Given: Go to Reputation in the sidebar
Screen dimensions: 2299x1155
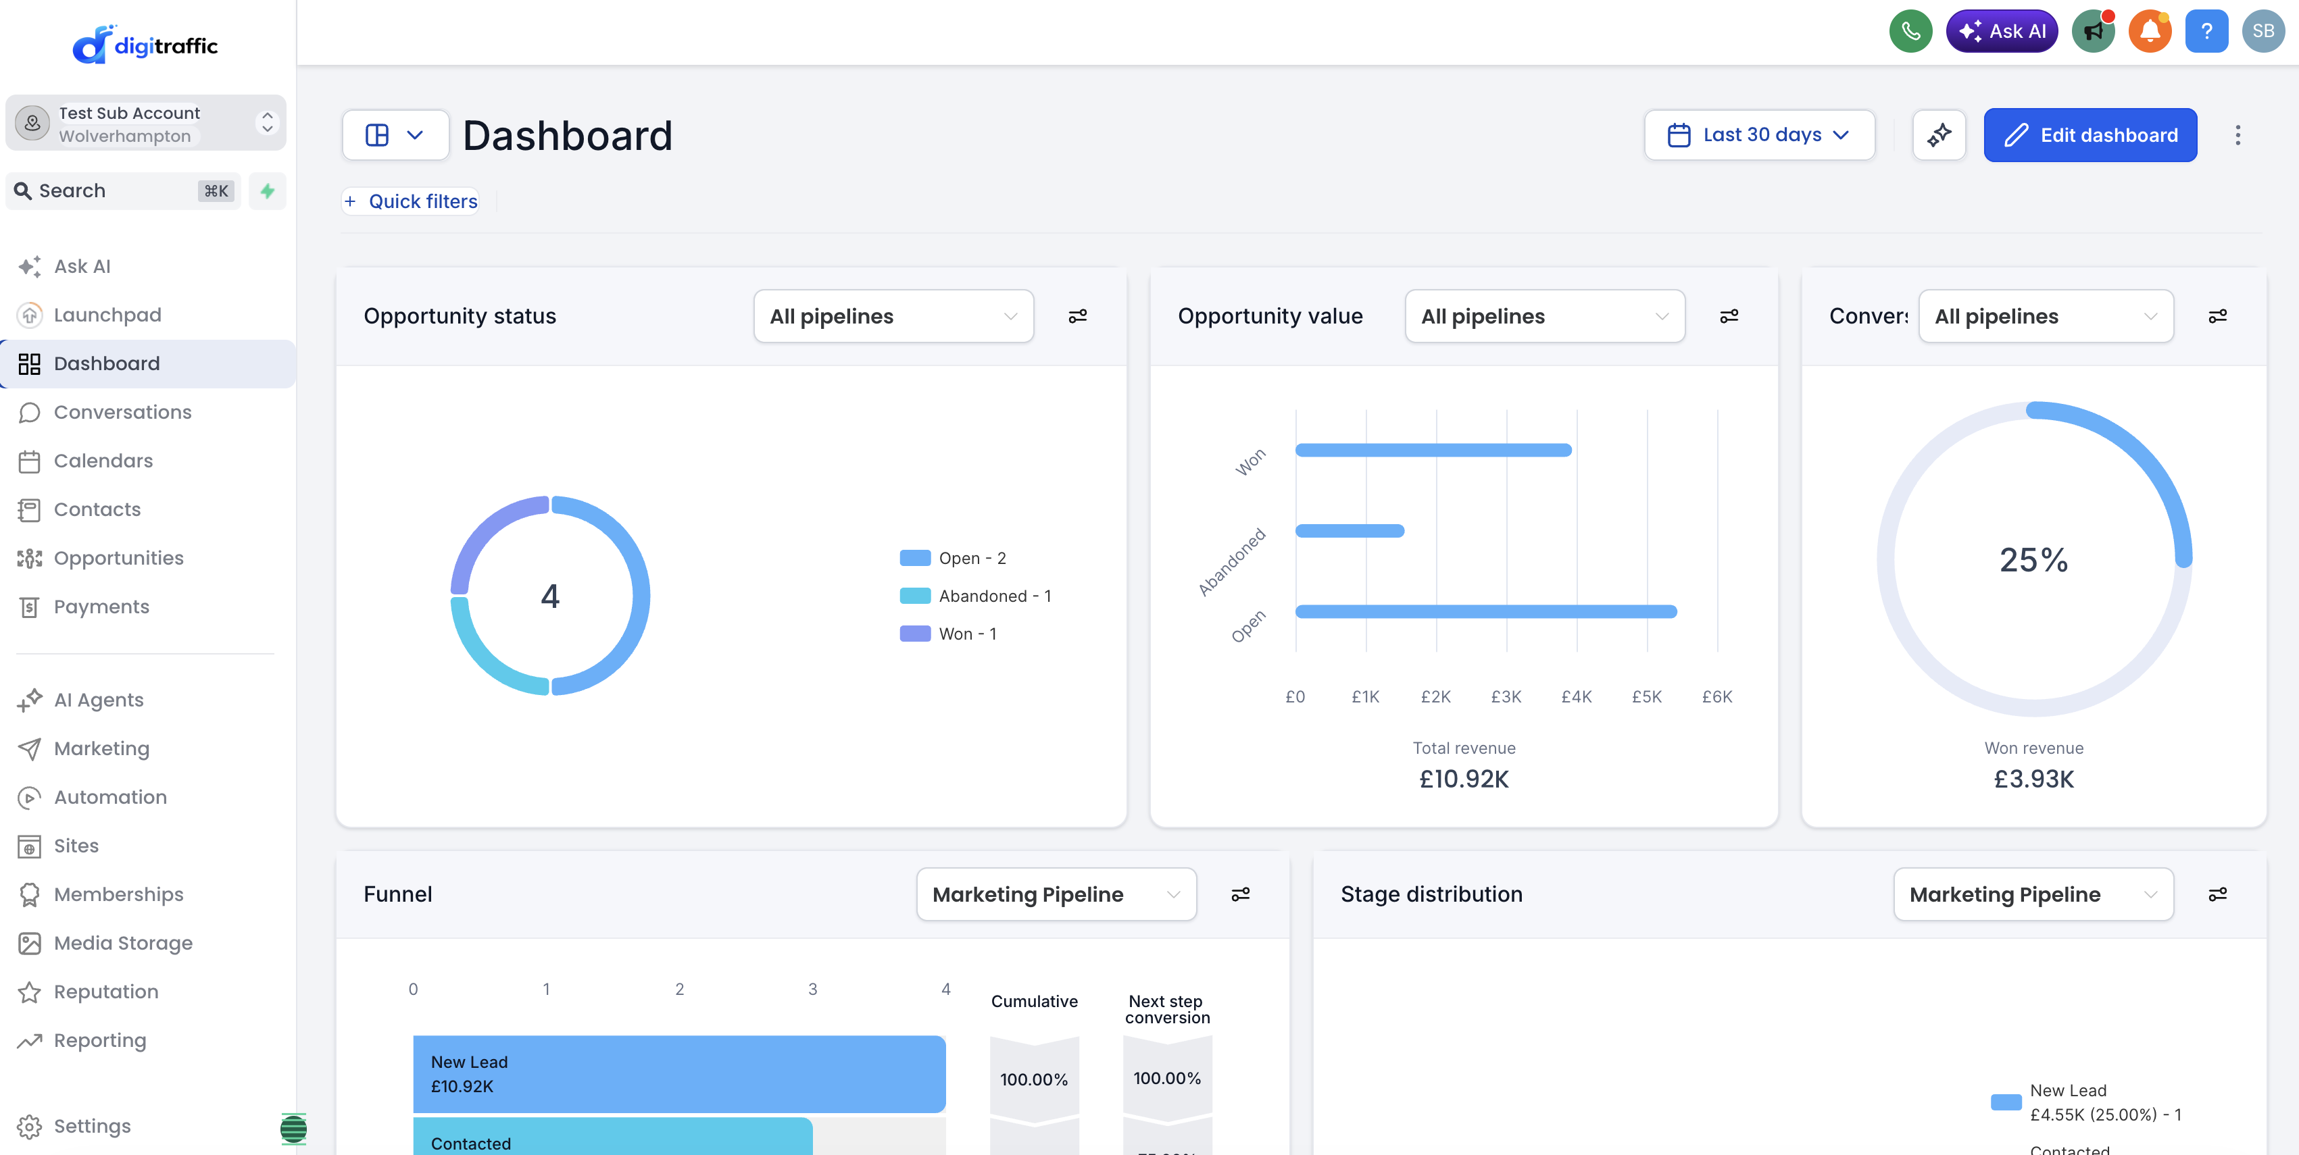Looking at the screenshot, I should tap(148, 991).
